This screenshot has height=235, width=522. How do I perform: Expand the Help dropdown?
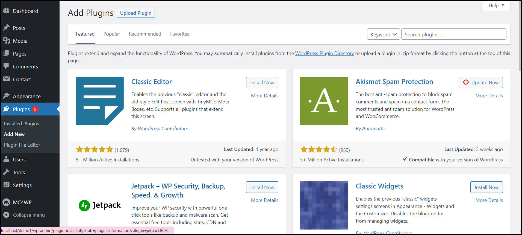pos(496,5)
